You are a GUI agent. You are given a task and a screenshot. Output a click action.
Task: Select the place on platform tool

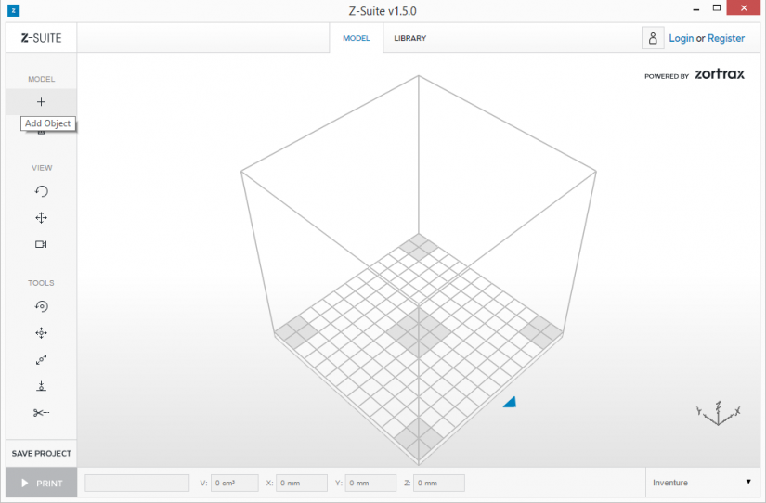click(42, 386)
